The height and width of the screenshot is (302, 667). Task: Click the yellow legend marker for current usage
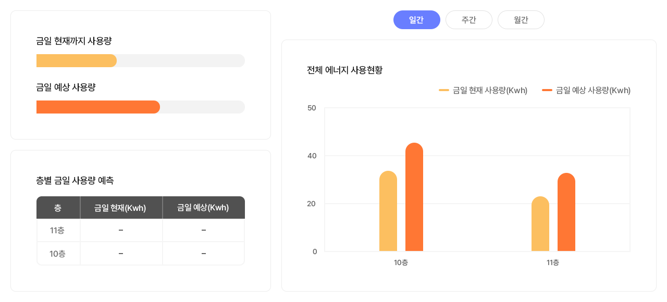444,91
